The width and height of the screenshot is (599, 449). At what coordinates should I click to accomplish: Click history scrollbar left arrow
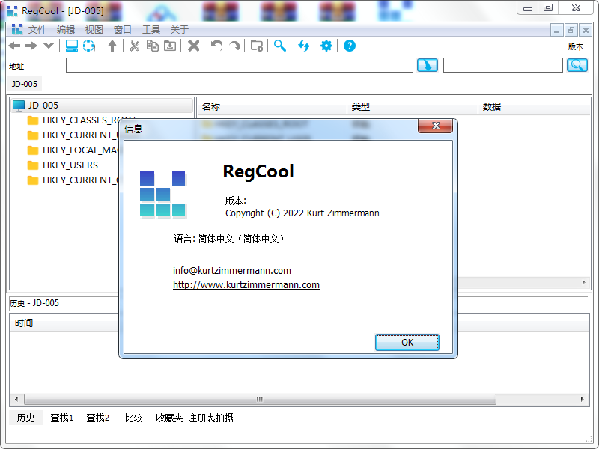[16, 400]
